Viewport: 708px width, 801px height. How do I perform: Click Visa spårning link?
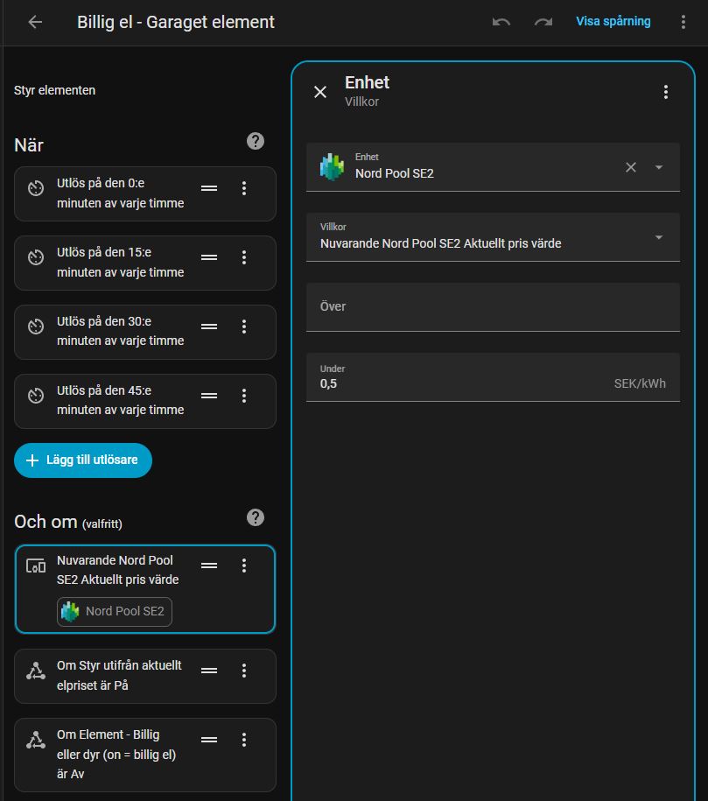pos(613,22)
